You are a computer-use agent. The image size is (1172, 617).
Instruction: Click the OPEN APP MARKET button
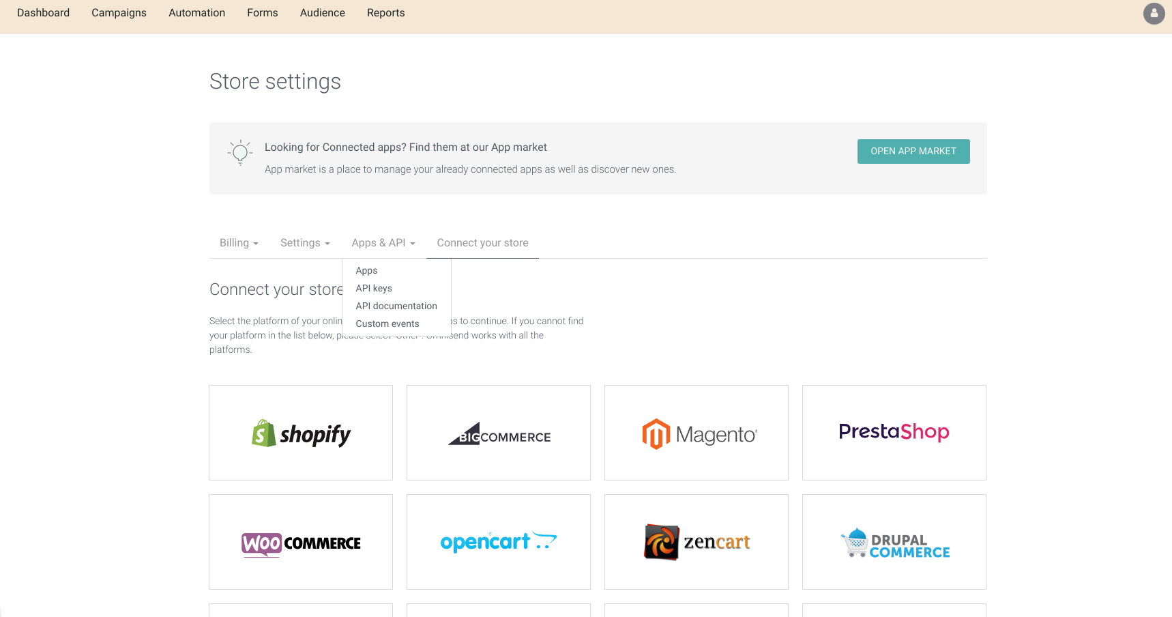pyautogui.click(x=913, y=151)
